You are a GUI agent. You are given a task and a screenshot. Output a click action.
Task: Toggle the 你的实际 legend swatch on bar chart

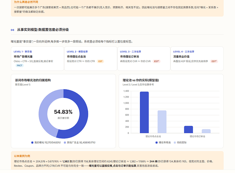coord(175,143)
